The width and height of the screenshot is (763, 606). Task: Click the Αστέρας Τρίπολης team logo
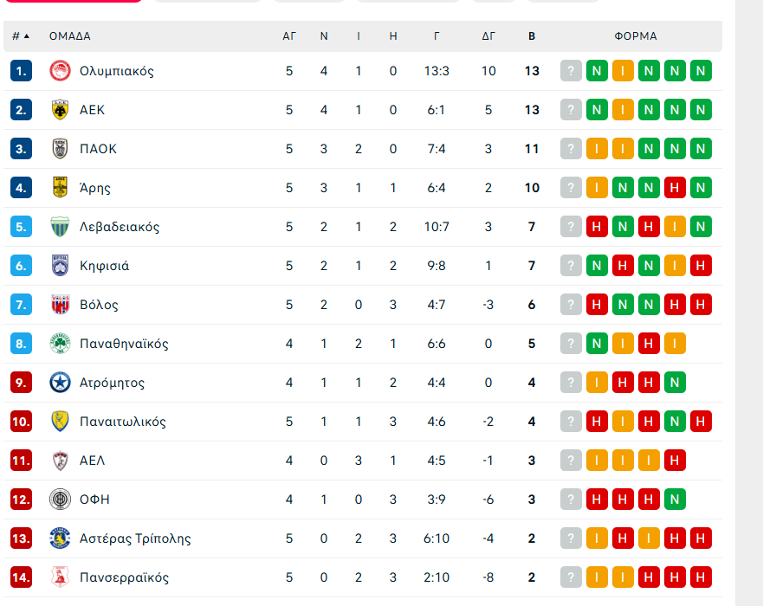click(60, 538)
